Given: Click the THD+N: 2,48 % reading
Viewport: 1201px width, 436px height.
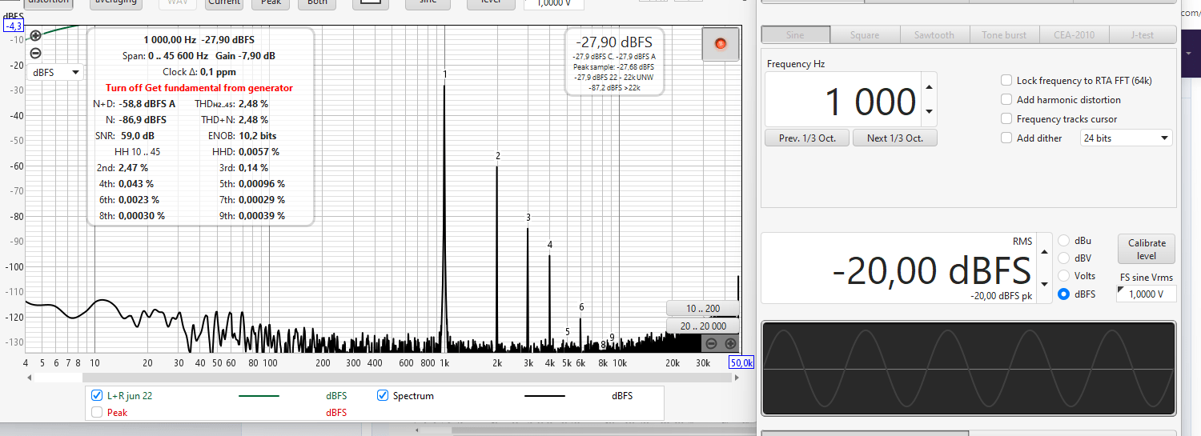Looking at the screenshot, I should (x=235, y=120).
